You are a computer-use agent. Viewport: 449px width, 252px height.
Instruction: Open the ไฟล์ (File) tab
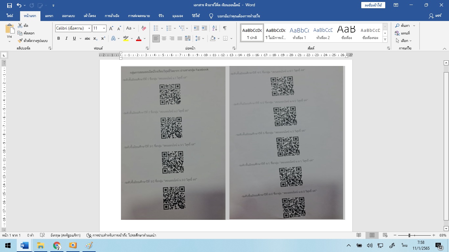click(10, 16)
